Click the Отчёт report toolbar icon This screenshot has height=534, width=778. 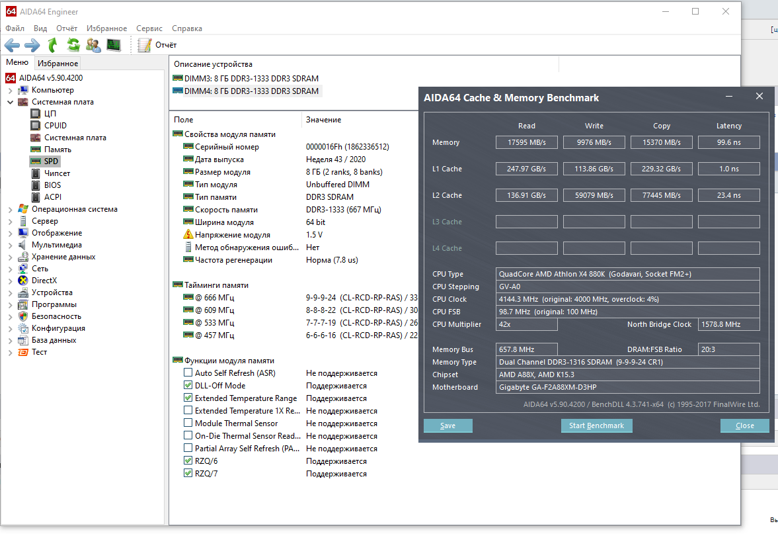[144, 45]
